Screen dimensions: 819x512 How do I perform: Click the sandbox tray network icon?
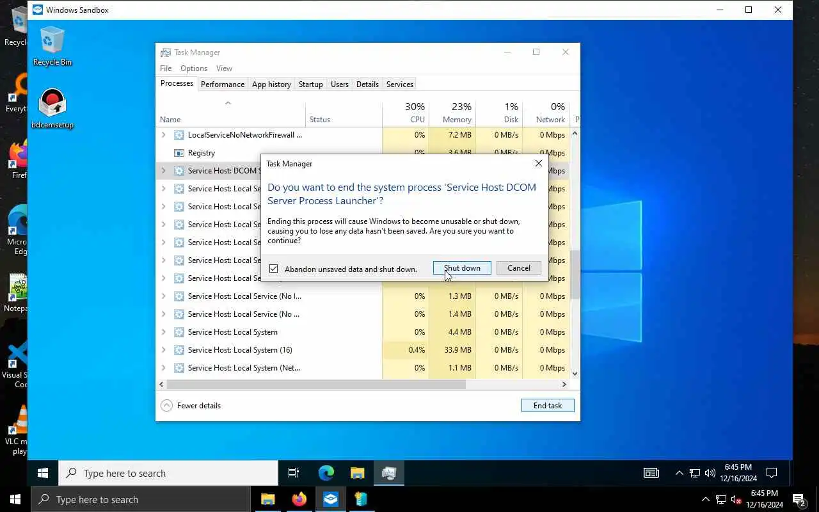(695, 473)
